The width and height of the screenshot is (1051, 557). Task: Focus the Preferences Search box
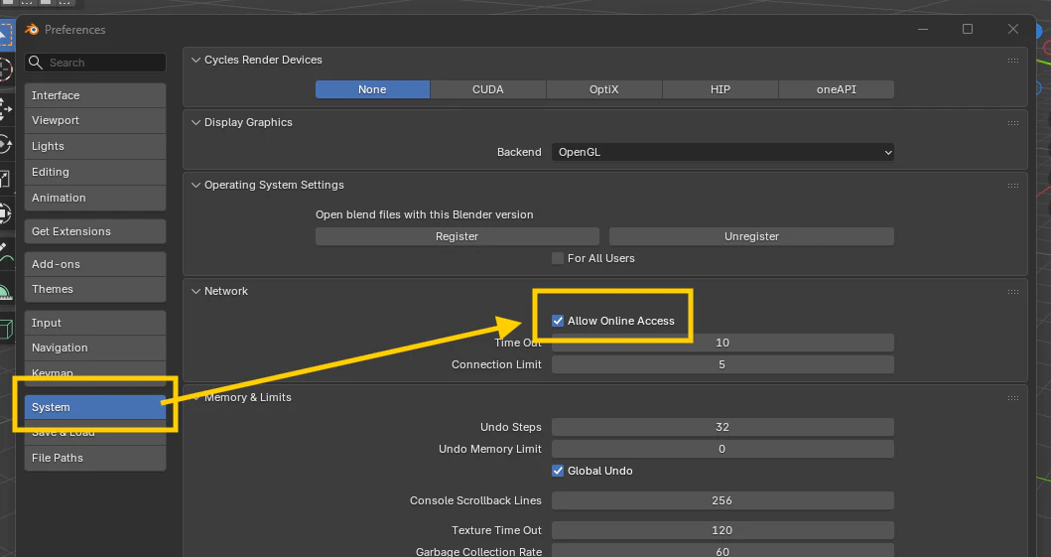pyautogui.click(x=95, y=63)
